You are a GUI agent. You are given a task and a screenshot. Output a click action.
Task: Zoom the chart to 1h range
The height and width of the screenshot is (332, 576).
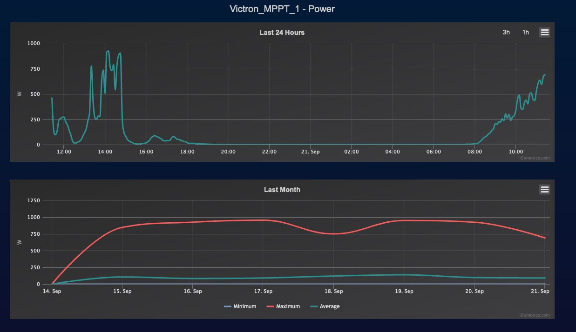point(525,32)
